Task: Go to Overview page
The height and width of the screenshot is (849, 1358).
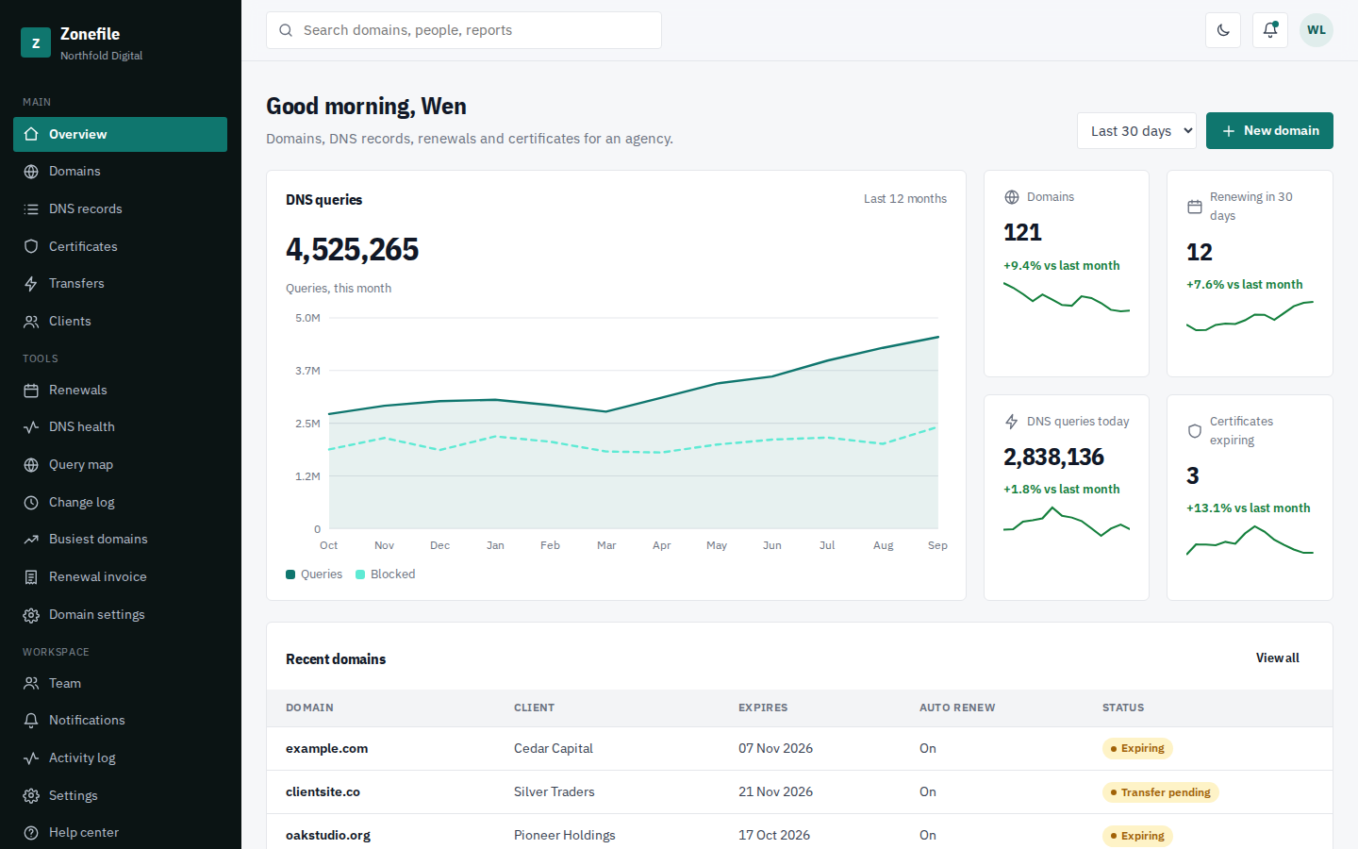Action: coord(120,134)
